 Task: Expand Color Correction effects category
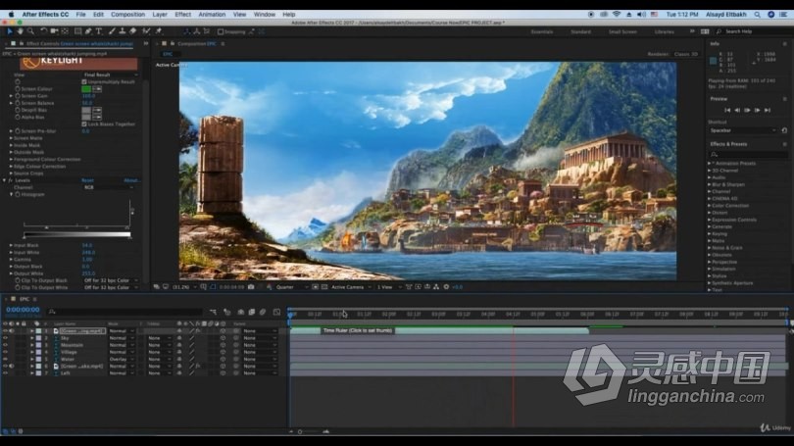[710, 206]
